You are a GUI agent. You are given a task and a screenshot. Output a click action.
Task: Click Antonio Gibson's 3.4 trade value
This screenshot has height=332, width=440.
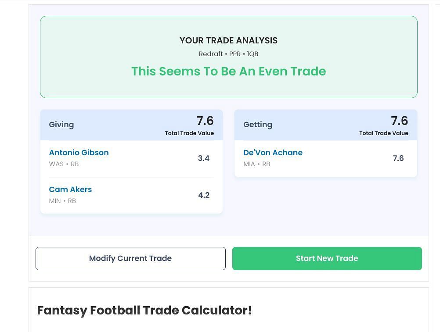pos(203,158)
